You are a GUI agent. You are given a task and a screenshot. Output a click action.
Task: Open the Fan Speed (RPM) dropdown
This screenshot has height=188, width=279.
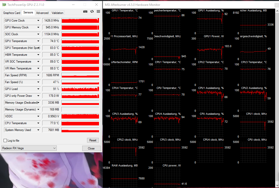[38, 75]
